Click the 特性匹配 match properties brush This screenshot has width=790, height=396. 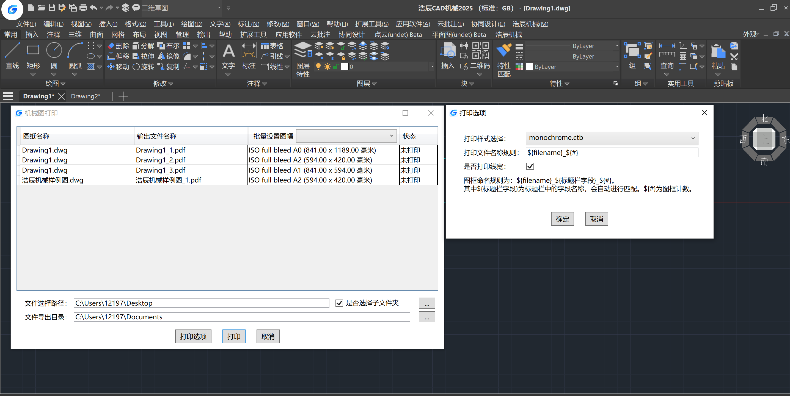click(503, 51)
